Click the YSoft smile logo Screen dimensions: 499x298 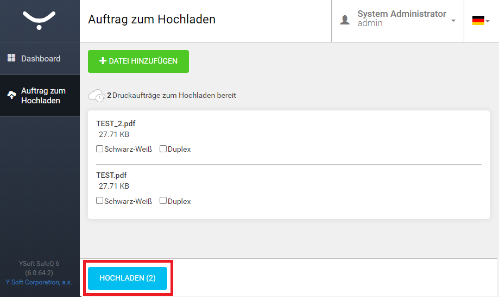click(39, 21)
